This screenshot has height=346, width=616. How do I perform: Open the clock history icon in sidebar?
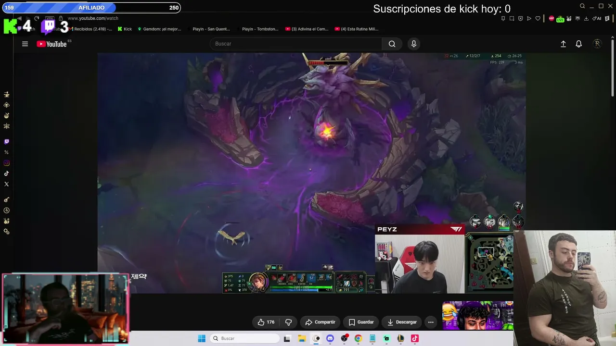coord(7,210)
